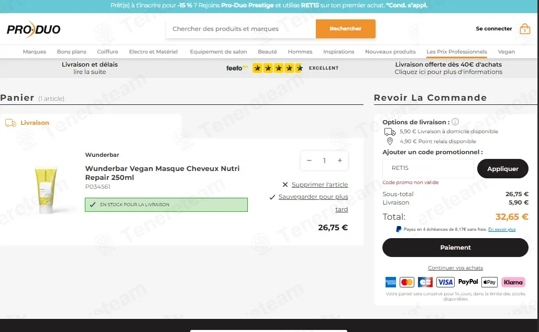Click the Paiement checkout button
Screen dimensions: 539x332
click(455, 248)
